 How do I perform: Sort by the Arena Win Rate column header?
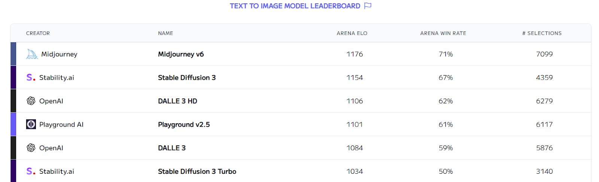(443, 33)
